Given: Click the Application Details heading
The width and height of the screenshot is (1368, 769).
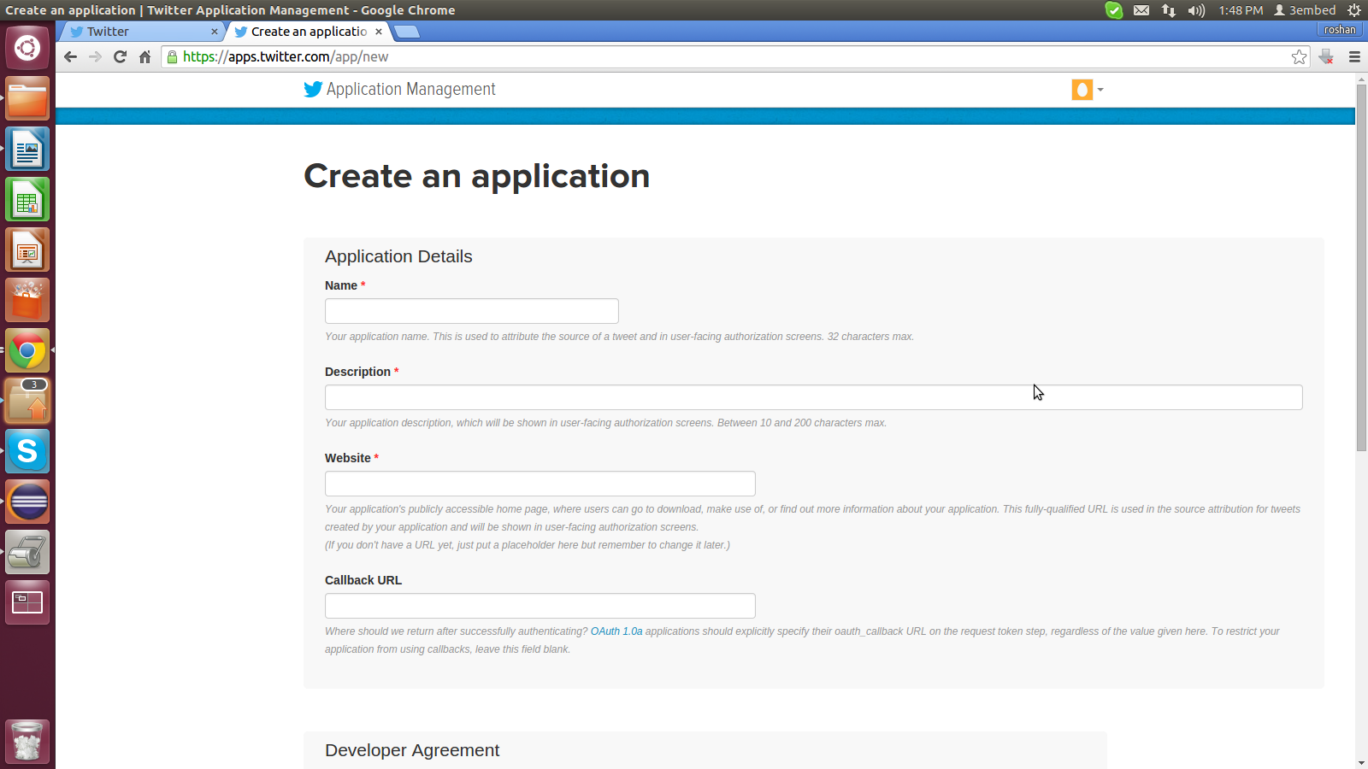Looking at the screenshot, I should [398, 256].
